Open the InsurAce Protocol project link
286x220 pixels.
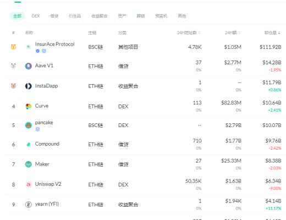pyautogui.click(x=55, y=44)
